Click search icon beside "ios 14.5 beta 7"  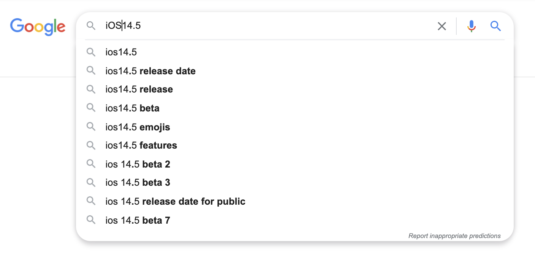click(91, 219)
